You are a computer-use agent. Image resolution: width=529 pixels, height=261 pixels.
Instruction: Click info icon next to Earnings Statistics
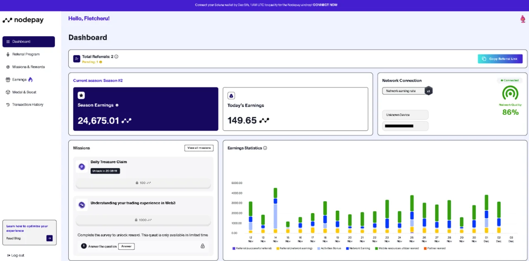click(x=265, y=148)
